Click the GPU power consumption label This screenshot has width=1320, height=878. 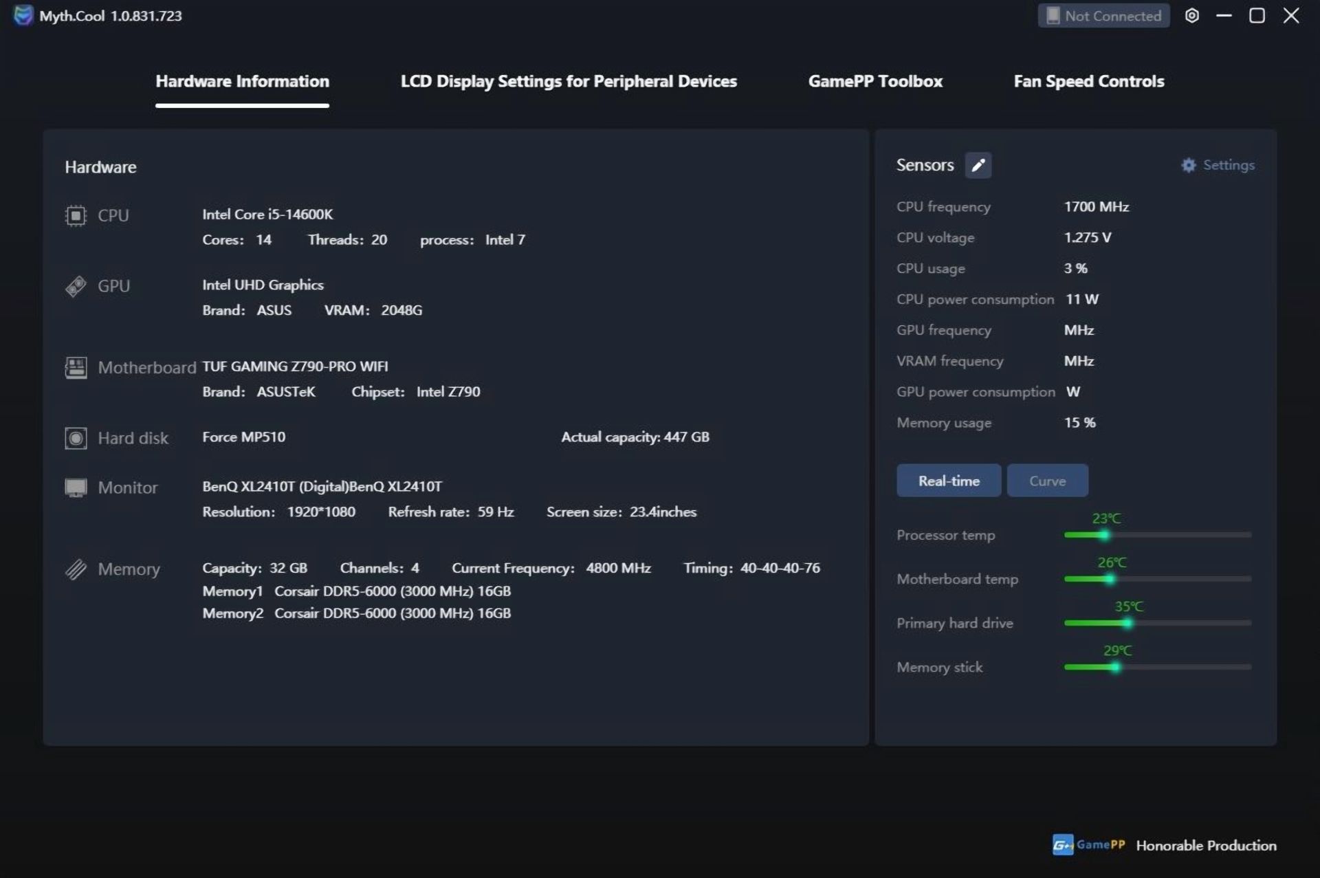(x=976, y=392)
